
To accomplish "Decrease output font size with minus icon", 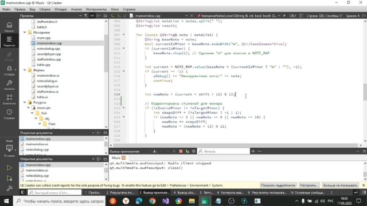I will [x=260, y=151].
